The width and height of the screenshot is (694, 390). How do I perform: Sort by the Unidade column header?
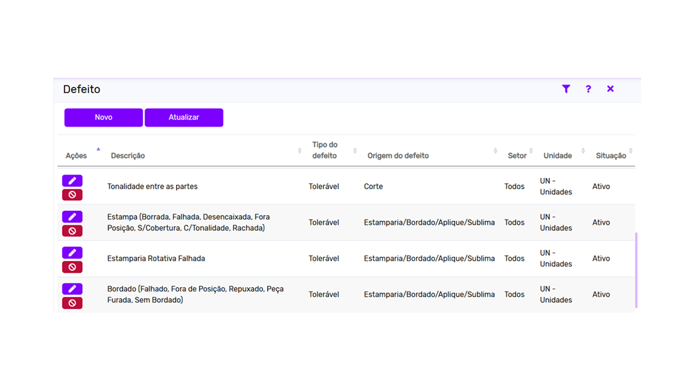coord(558,156)
